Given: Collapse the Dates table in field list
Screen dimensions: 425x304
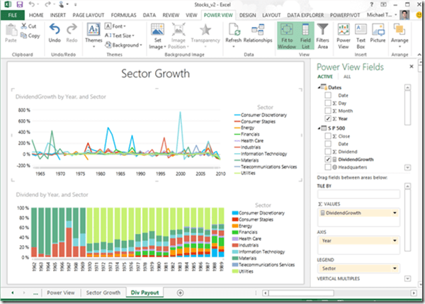Looking at the screenshot, I should [320, 86].
